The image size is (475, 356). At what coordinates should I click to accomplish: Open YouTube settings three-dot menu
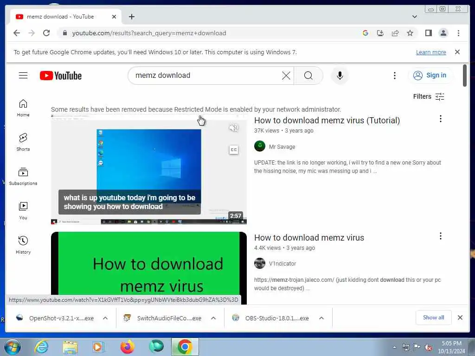click(x=394, y=76)
